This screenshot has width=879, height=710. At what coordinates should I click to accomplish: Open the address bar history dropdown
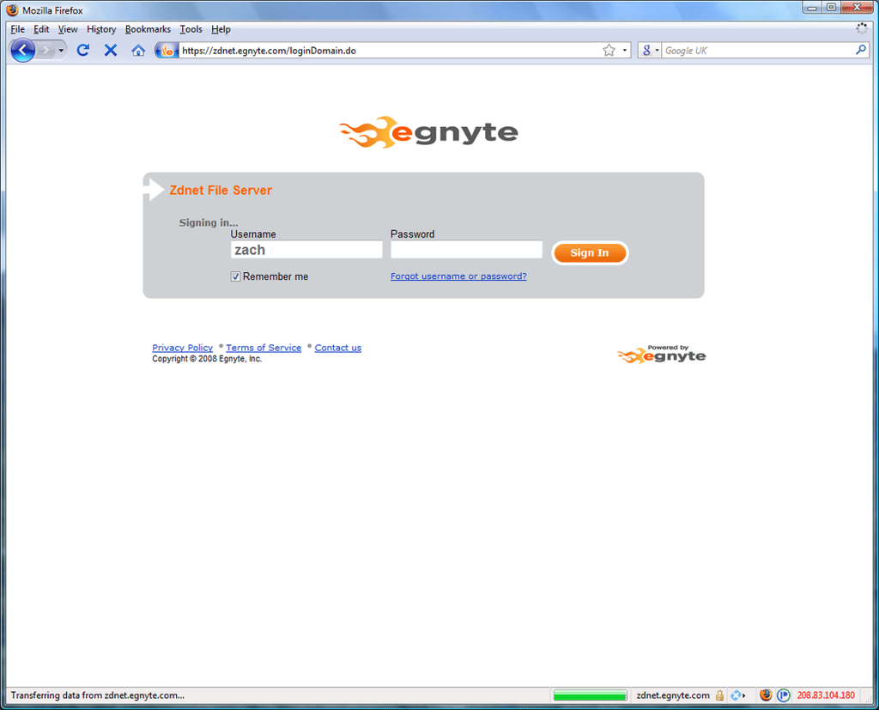625,51
